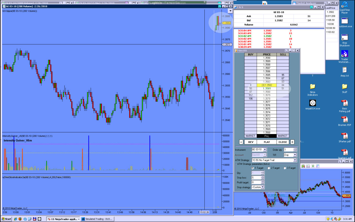Screen dimensions: 355x222
Task: Click the 1.3590 price row in the ladder
Action: (267, 58)
